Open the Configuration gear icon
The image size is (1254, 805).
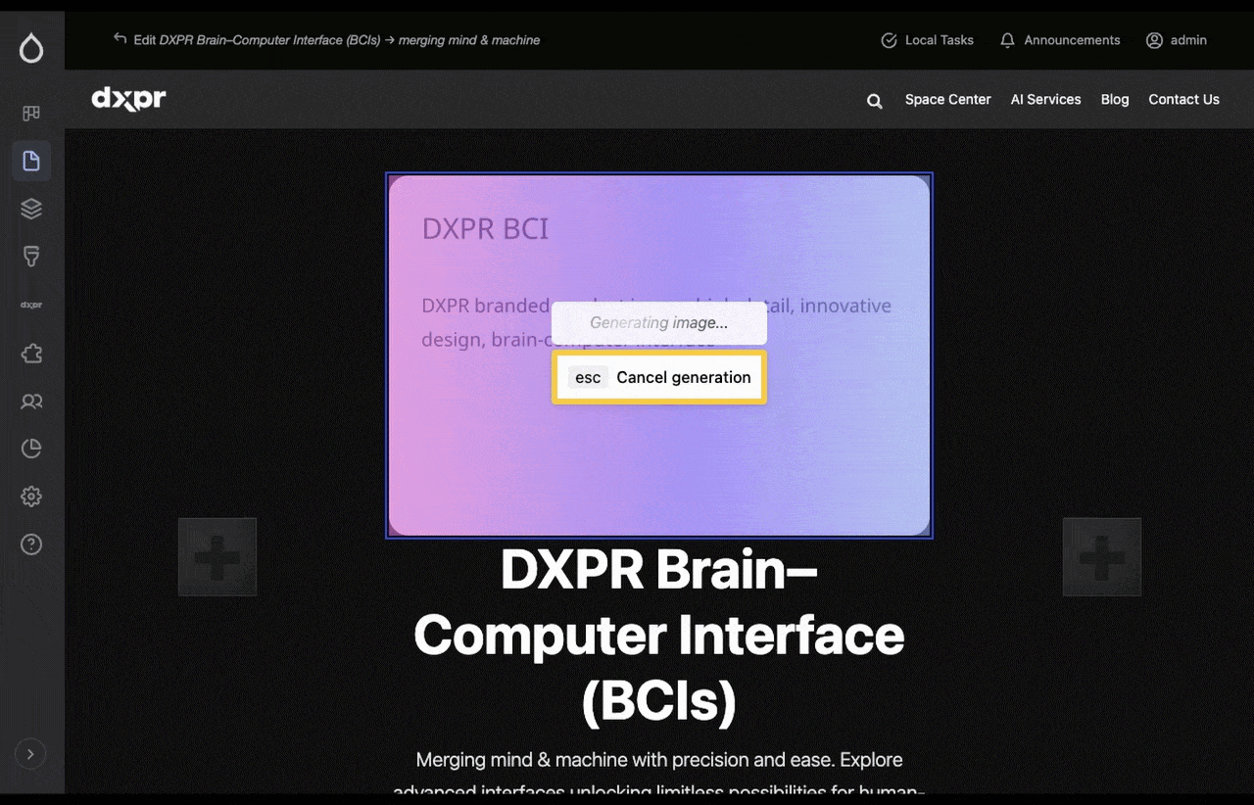30,496
